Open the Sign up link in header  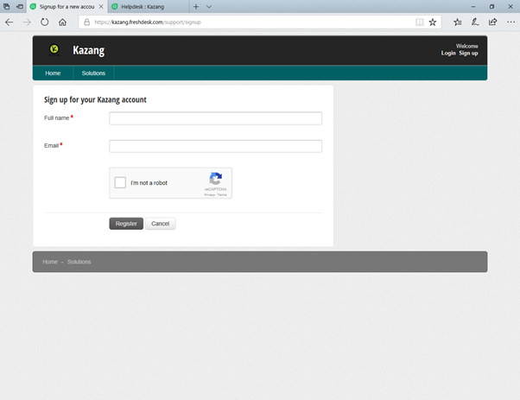click(x=468, y=53)
